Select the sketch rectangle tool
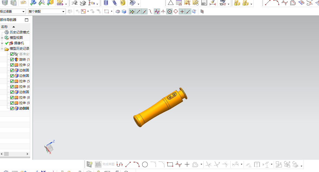319x172 pixels. [x=170, y=164]
